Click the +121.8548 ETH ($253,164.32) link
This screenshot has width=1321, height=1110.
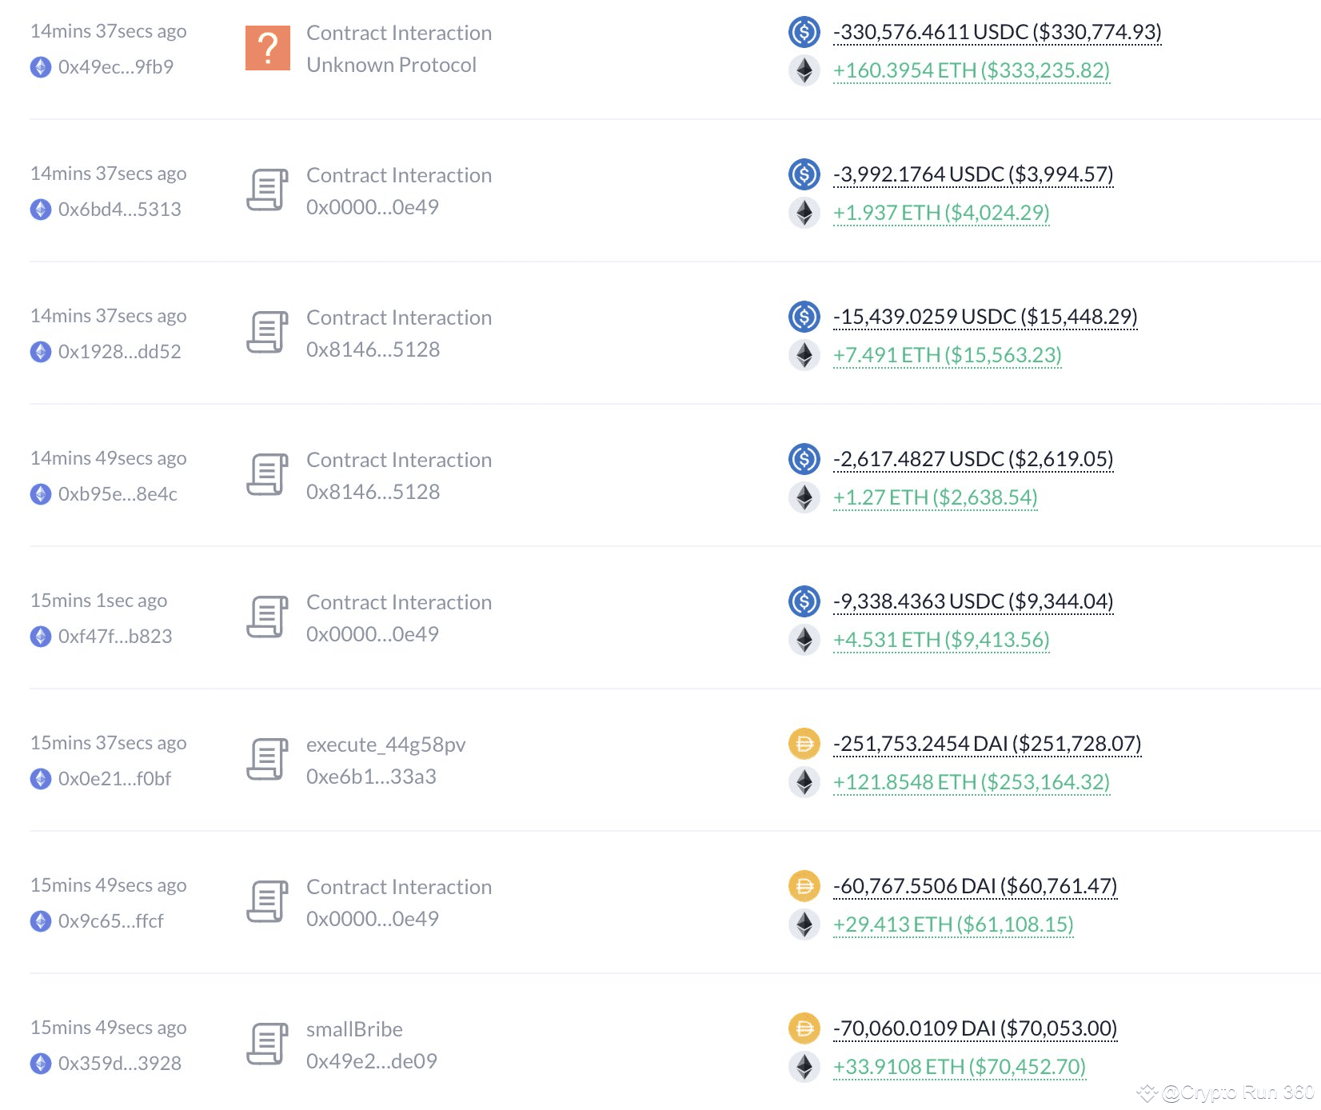pyautogui.click(x=971, y=782)
